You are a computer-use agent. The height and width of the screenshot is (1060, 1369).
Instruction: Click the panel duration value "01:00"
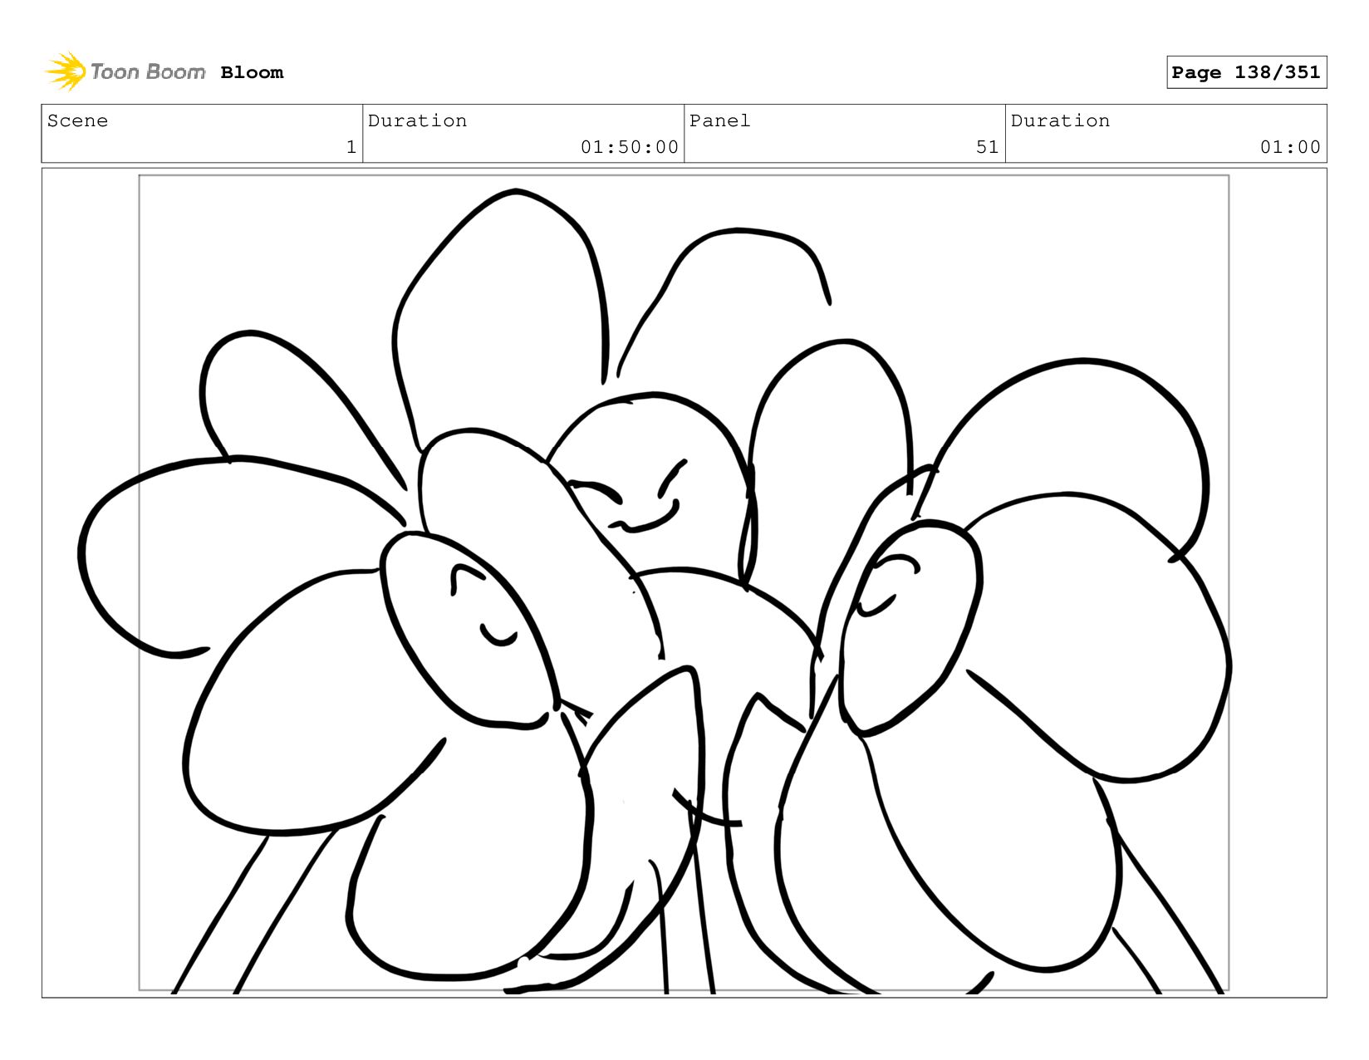1290,147
